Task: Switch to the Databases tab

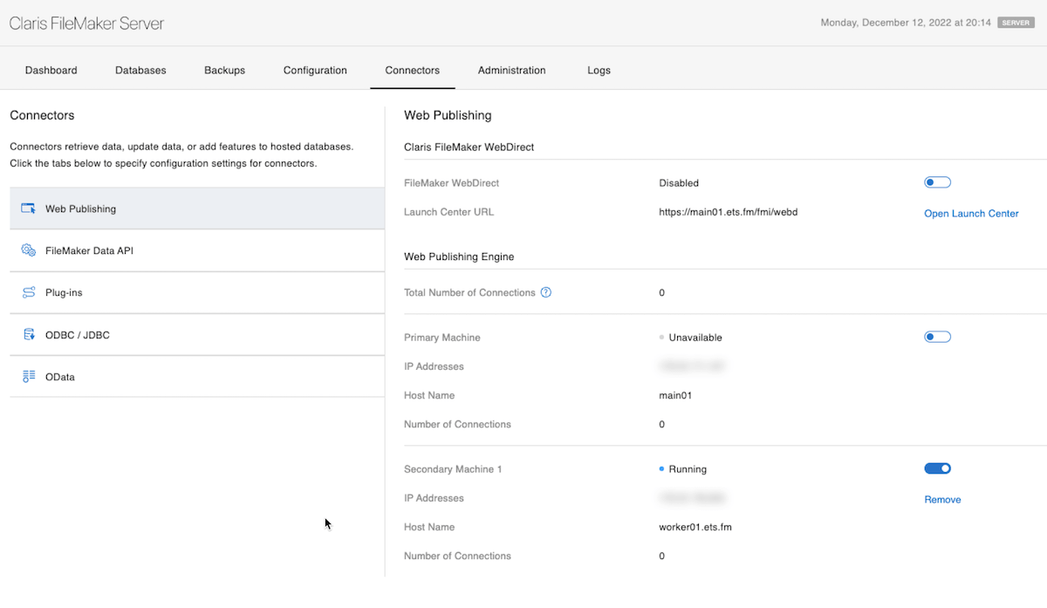Action: click(x=140, y=71)
